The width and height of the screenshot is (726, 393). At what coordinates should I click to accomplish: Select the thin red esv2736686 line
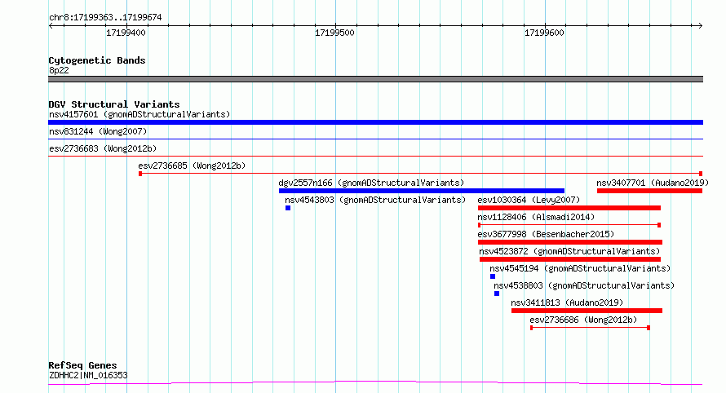click(x=591, y=328)
